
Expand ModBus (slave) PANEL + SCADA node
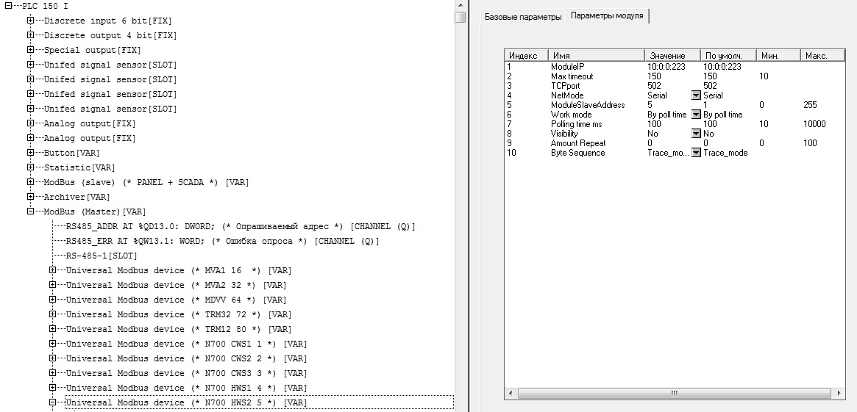31,182
